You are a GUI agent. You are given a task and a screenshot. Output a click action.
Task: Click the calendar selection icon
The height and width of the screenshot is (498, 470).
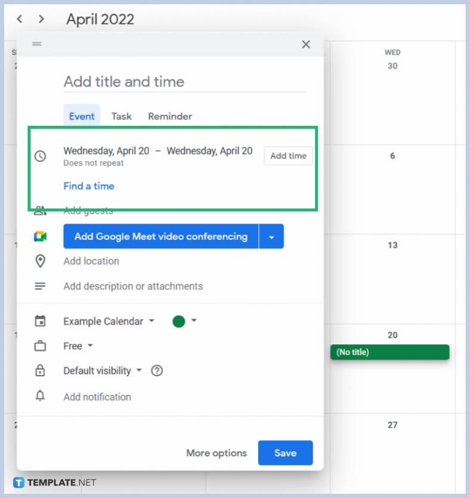40,321
